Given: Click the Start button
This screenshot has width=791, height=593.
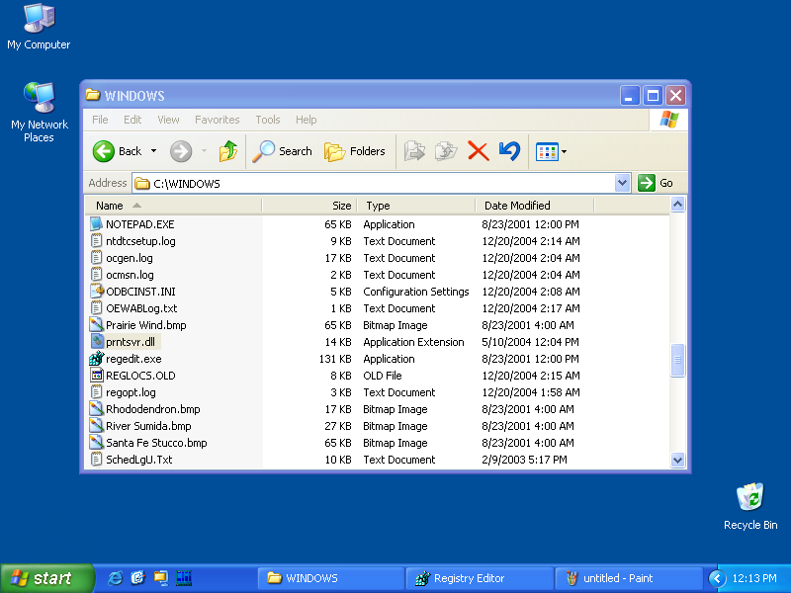Looking at the screenshot, I should click(46, 578).
